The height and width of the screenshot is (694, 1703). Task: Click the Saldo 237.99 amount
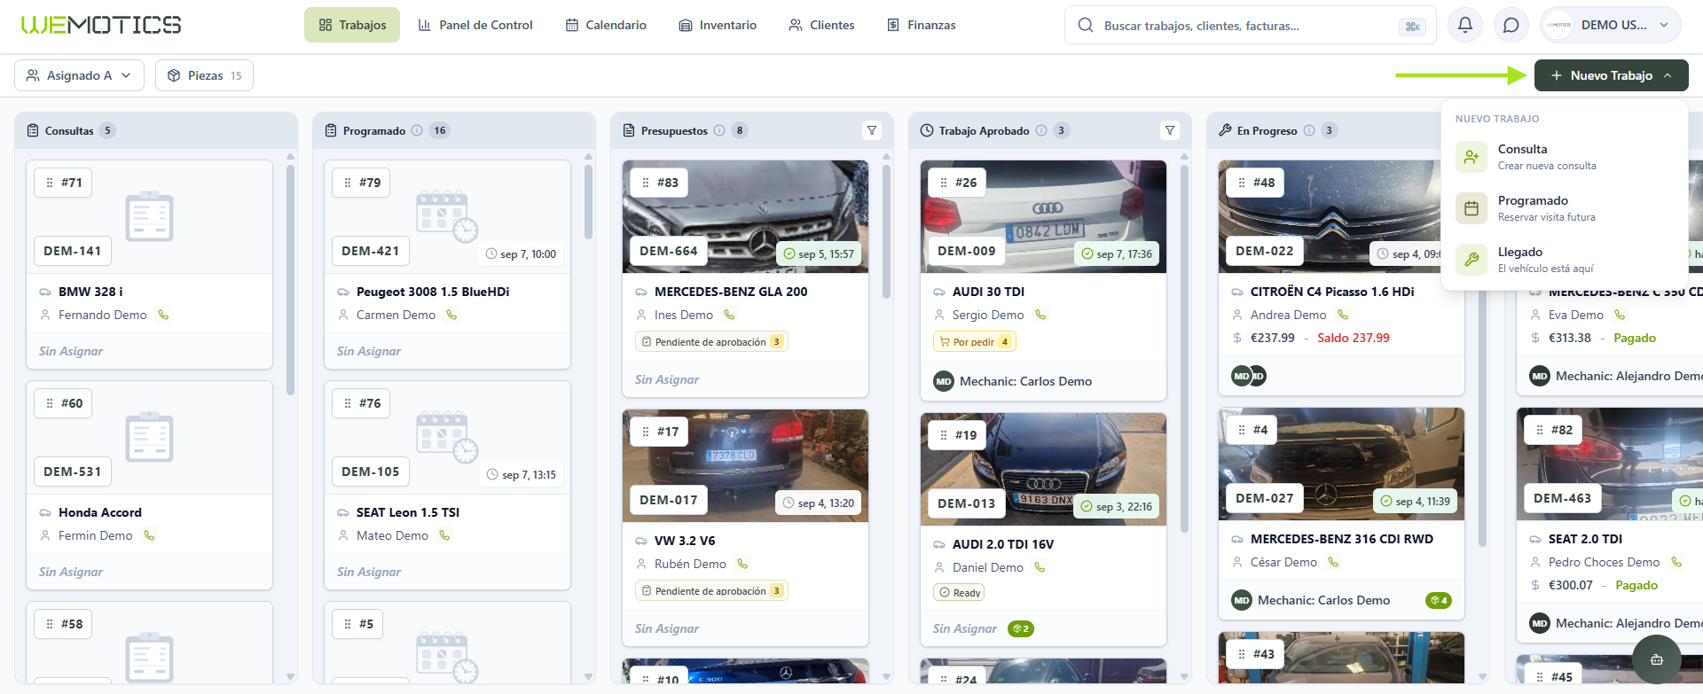point(1354,338)
